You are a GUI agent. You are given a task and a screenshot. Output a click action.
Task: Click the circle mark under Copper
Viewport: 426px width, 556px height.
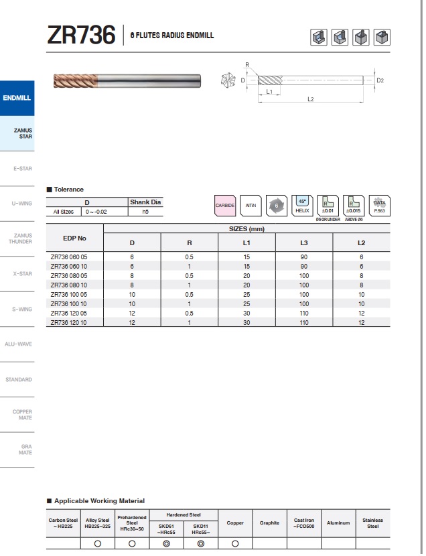coord(235,543)
